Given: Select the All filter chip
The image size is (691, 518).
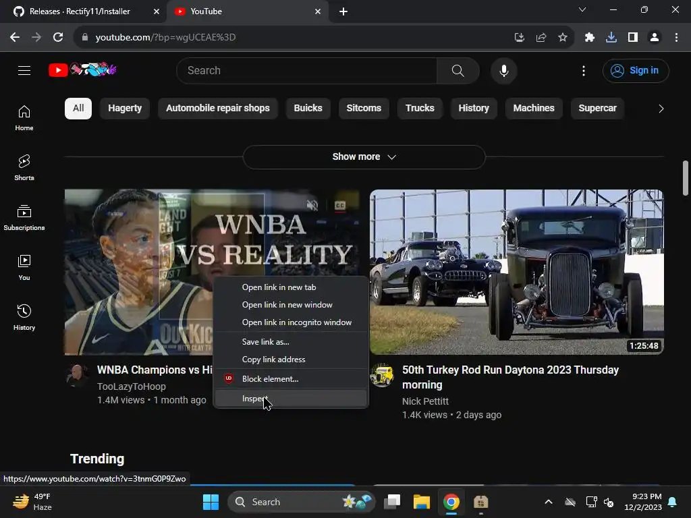Looking at the screenshot, I should coord(78,109).
